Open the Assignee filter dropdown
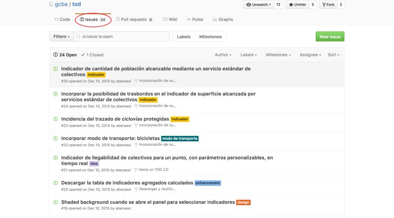The width and height of the screenshot is (394, 218). [x=310, y=55]
